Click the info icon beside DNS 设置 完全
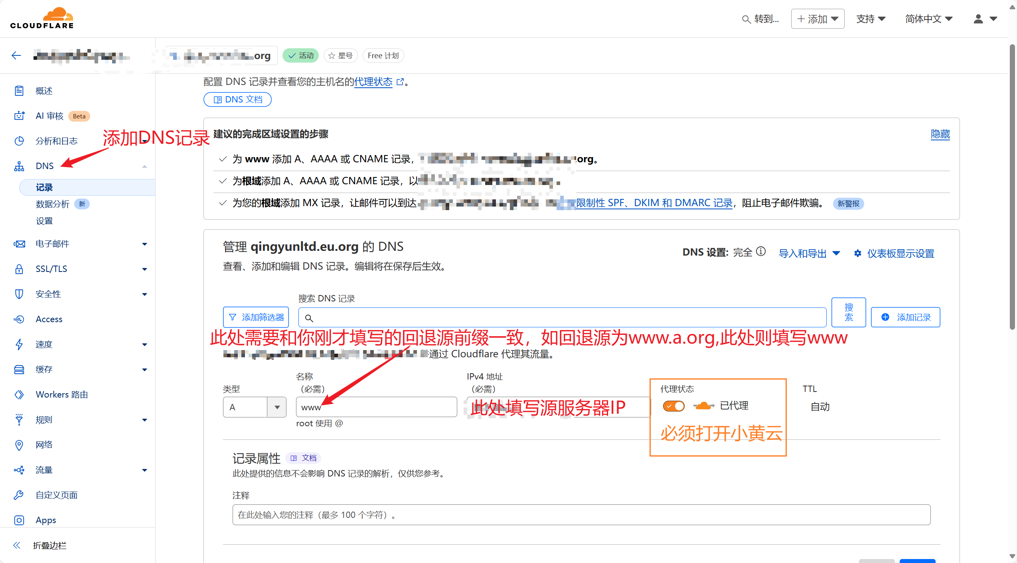The image size is (1017, 563). tap(761, 251)
